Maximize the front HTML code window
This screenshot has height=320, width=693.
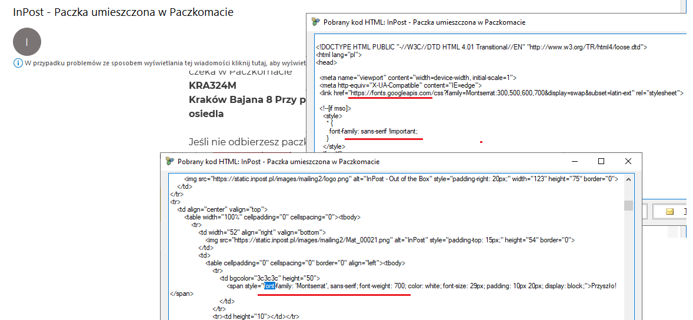point(601,162)
